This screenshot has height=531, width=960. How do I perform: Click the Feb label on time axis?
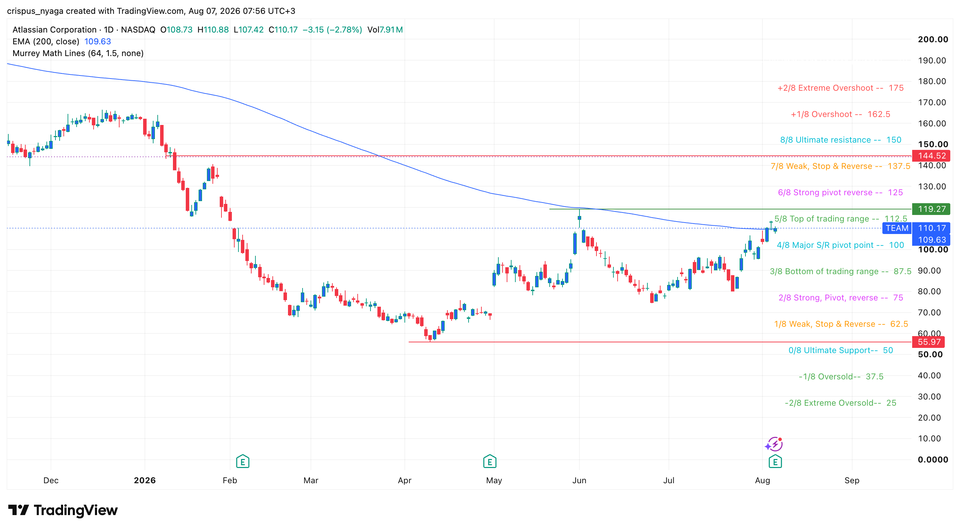tap(229, 480)
